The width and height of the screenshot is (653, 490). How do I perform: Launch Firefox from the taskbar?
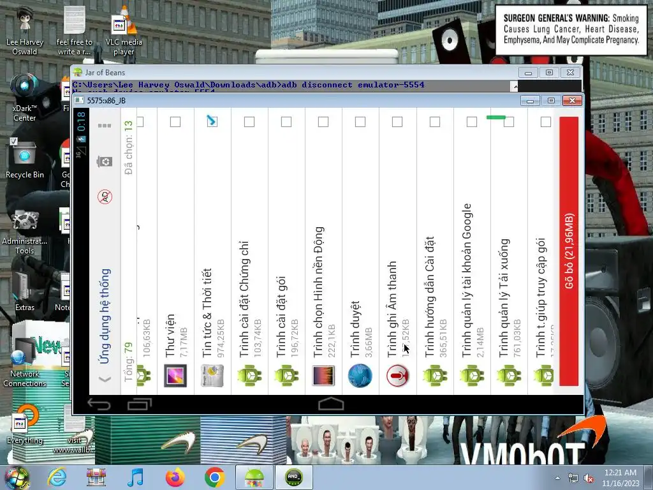click(175, 477)
